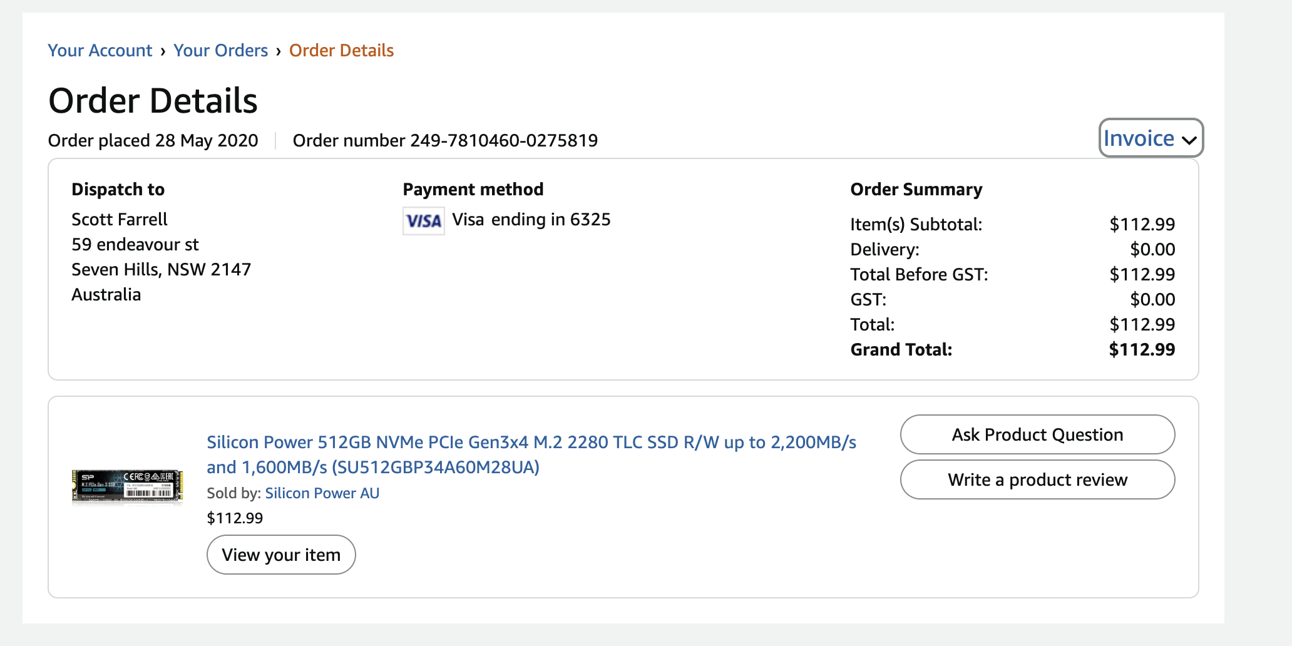Screen dimensions: 1292x646
Task: Click the Silicon Power SSD product thumbnail
Action: point(128,486)
